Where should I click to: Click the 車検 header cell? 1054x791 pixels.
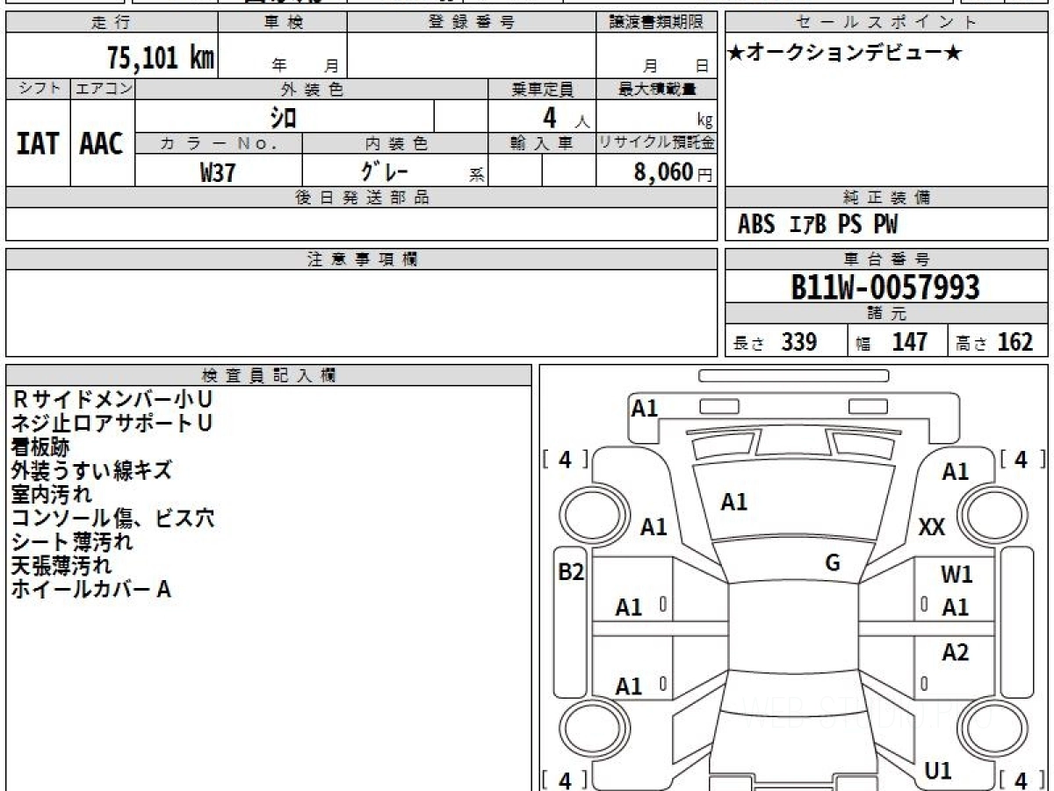point(283,23)
